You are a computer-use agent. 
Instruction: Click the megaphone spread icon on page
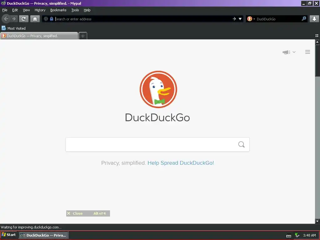click(x=286, y=52)
